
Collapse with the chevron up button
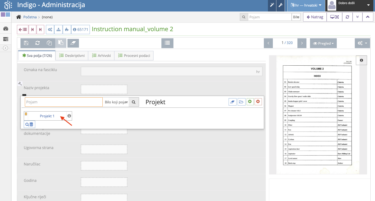point(368,17)
